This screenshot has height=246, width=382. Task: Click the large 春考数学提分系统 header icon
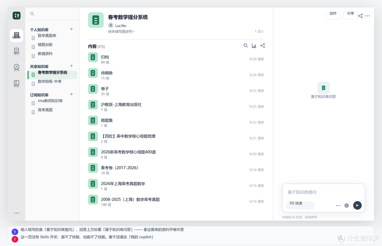tap(96, 20)
